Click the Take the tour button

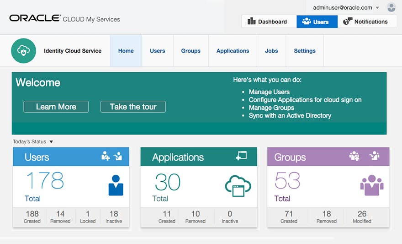click(133, 107)
